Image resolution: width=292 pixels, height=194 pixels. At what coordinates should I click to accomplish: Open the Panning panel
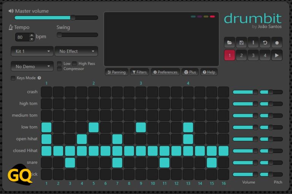click(117, 72)
